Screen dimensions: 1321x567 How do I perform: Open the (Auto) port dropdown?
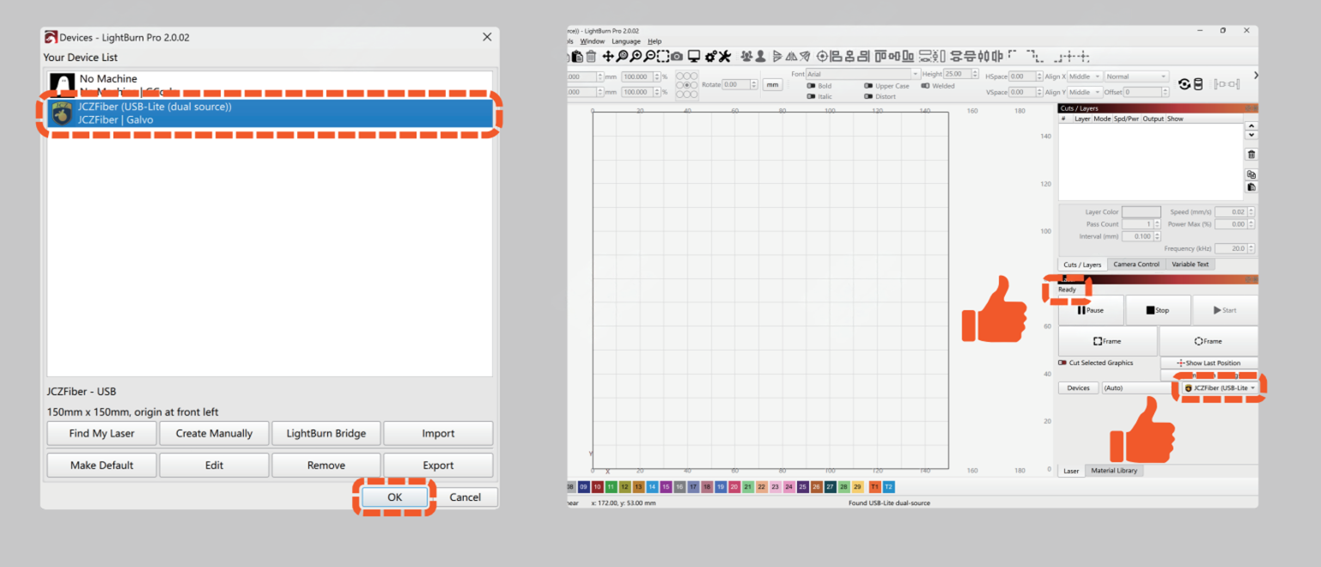click(x=1139, y=387)
